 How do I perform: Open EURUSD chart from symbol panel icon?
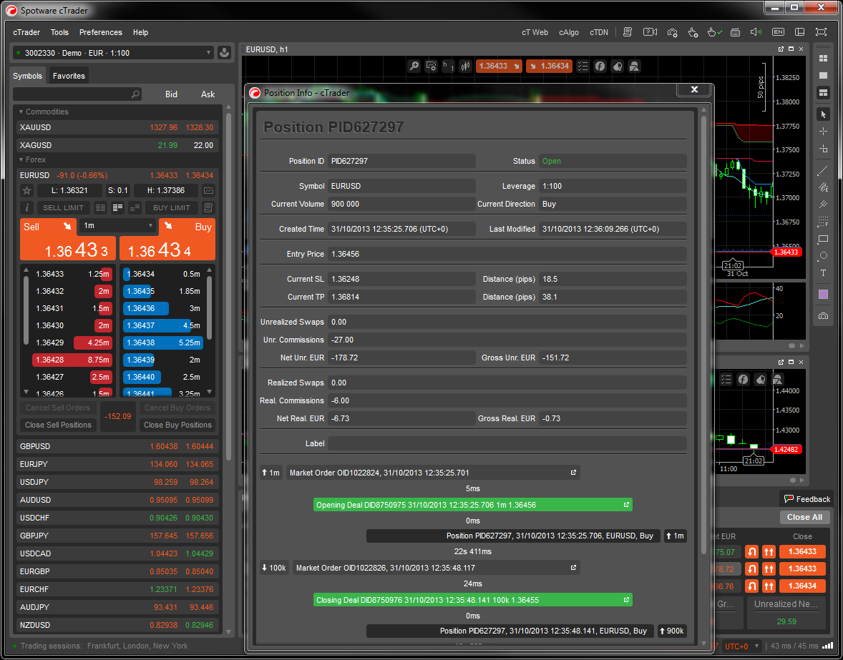[208, 191]
